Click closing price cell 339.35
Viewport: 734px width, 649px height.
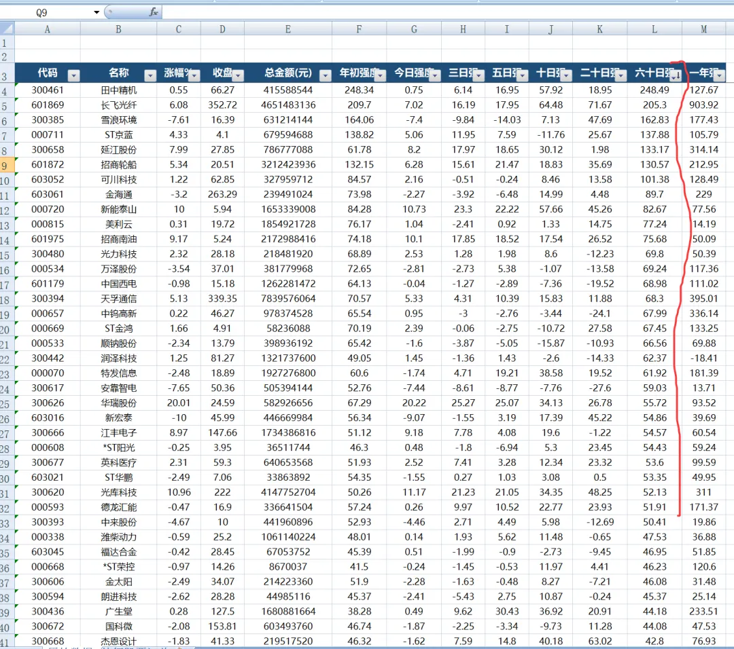tap(222, 298)
